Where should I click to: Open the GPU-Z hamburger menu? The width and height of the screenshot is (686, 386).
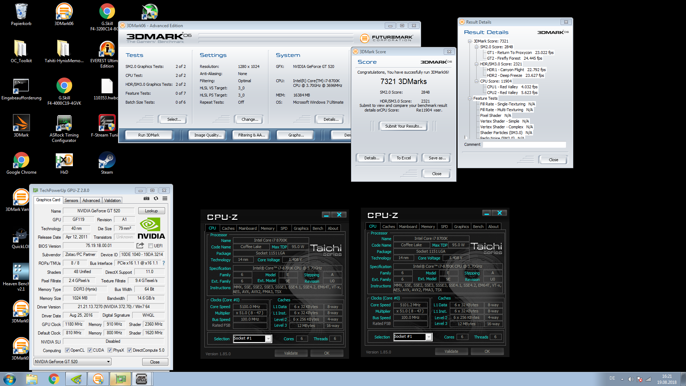(x=165, y=198)
